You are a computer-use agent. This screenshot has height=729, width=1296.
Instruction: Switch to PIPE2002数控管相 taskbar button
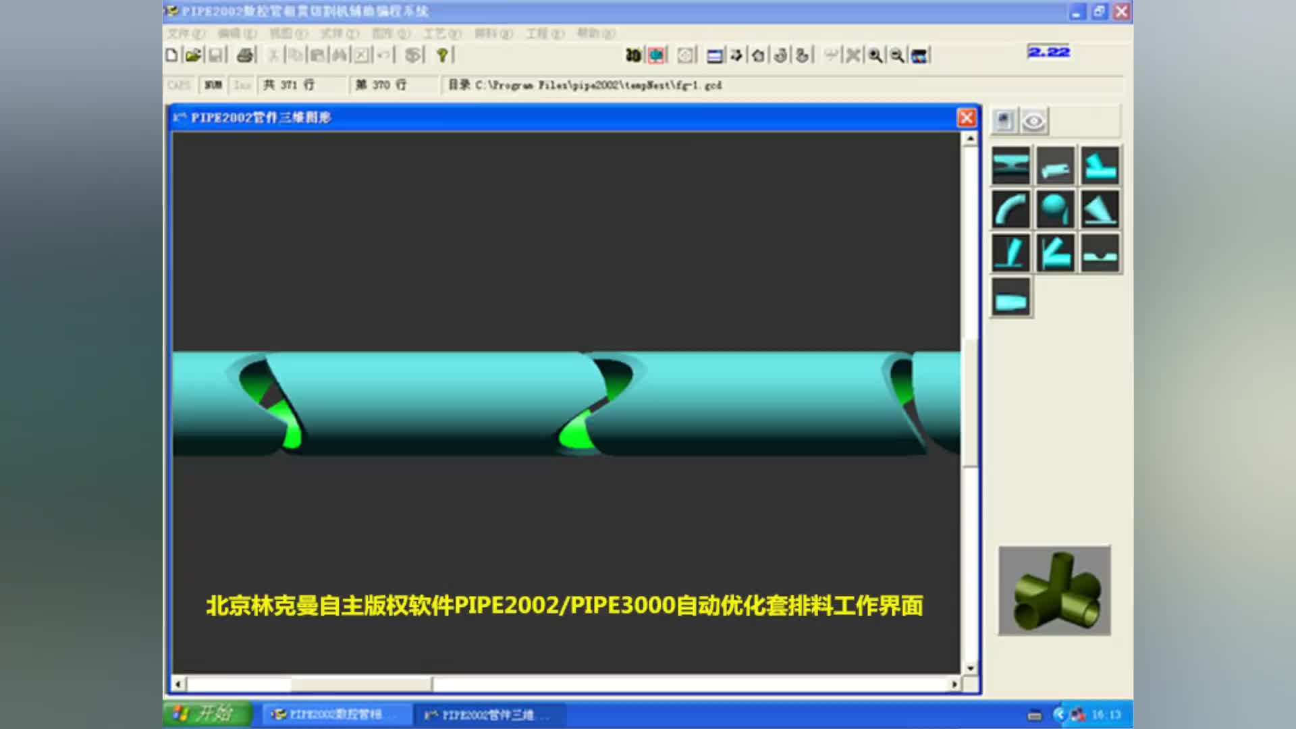tap(336, 714)
